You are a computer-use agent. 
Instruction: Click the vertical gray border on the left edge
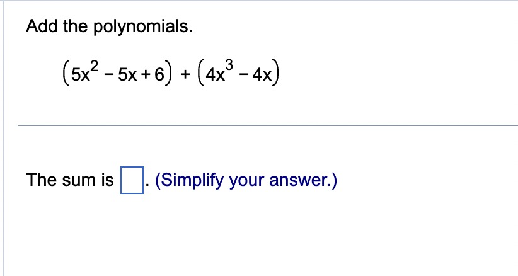pyautogui.click(x=3, y=138)
